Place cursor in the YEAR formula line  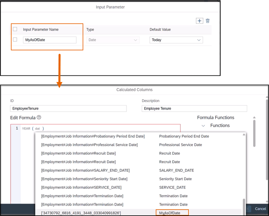100,129
